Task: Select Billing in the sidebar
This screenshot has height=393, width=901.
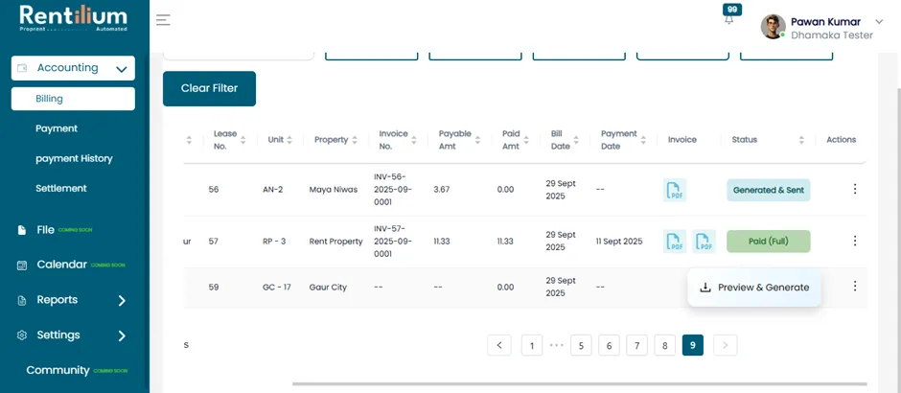Action: pos(73,98)
